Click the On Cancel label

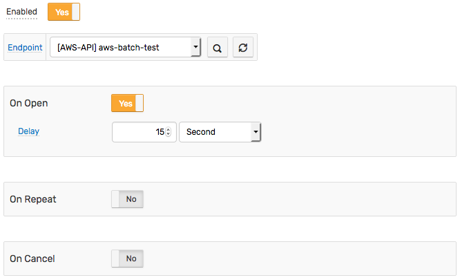[x=32, y=259]
